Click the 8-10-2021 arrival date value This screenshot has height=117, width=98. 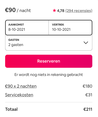pos(17,29)
